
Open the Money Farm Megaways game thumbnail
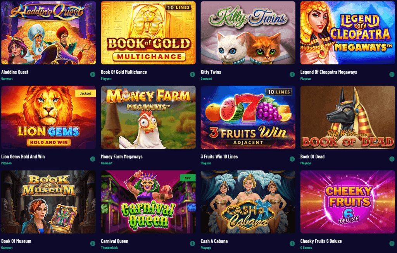click(148, 117)
